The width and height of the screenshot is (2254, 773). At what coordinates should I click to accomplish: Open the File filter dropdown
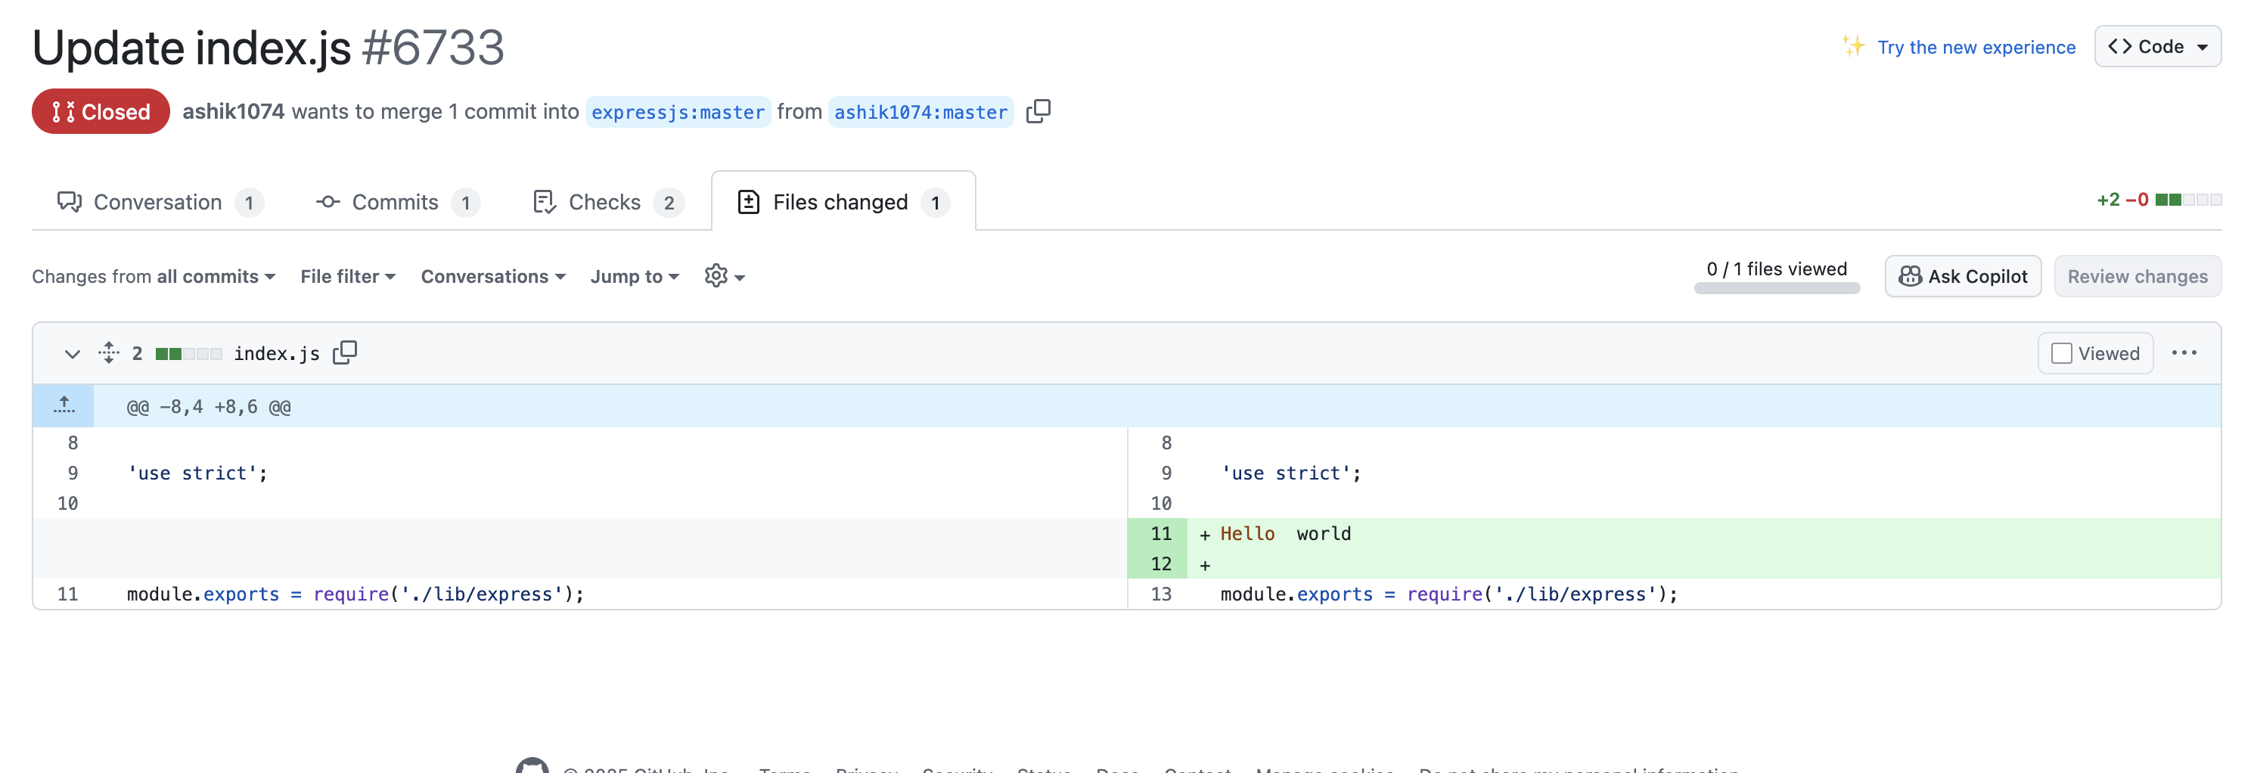[x=348, y=277]
